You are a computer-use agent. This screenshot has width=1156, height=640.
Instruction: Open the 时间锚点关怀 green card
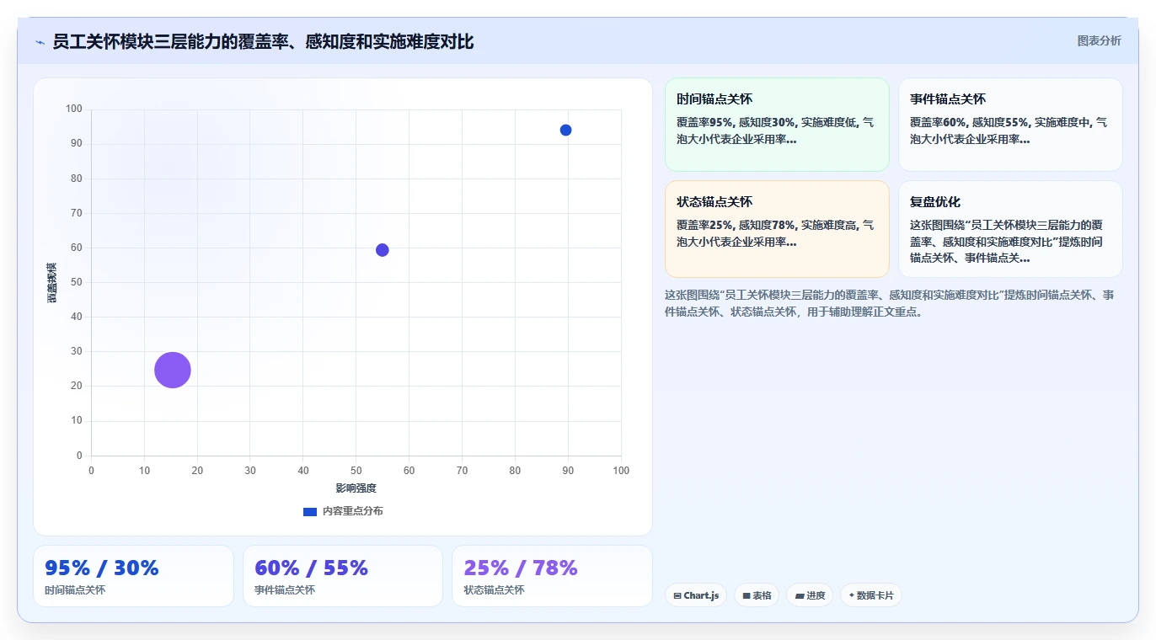point(777,125)
